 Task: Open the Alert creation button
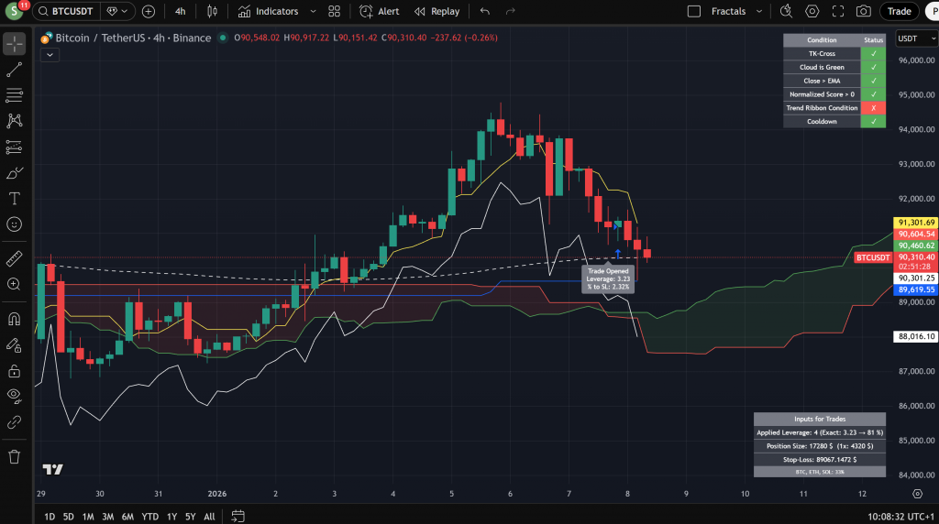click(x=380, y=11)
